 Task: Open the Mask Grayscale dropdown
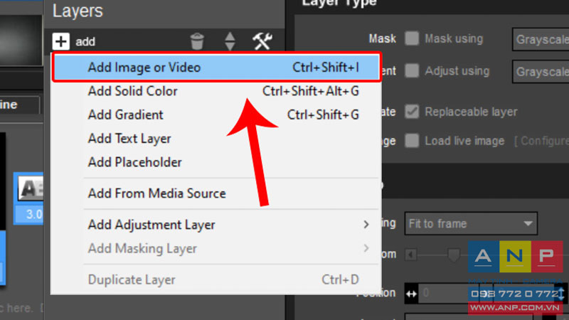[x=541, y=39]
